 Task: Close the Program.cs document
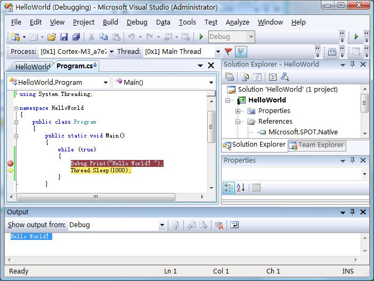tap(211, 66)
